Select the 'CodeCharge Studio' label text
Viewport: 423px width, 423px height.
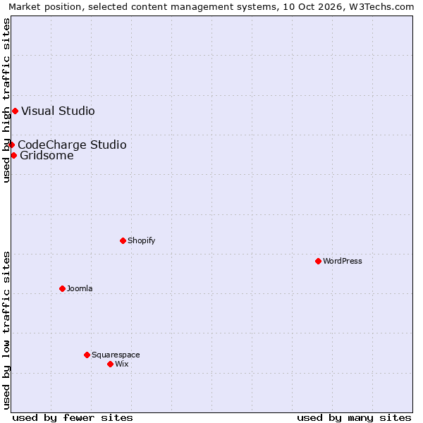pos(72,145)
